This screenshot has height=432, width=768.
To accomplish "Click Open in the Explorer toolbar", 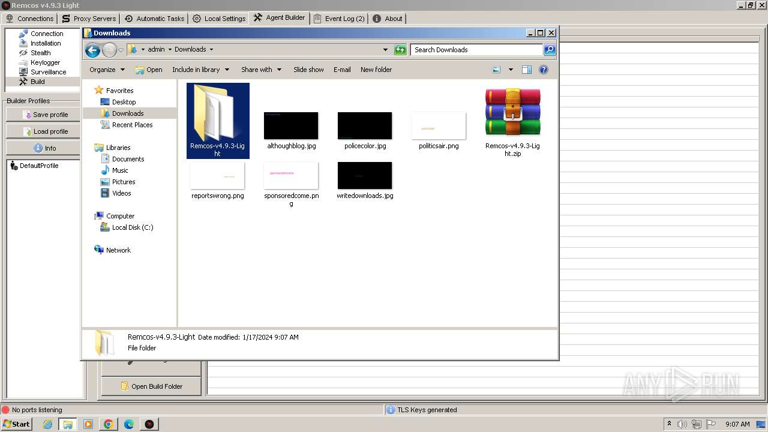I will pos(149,70).
